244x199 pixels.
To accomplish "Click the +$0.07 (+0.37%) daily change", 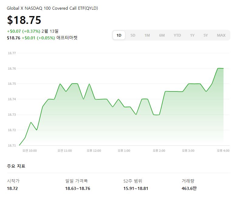I will 24,31.
